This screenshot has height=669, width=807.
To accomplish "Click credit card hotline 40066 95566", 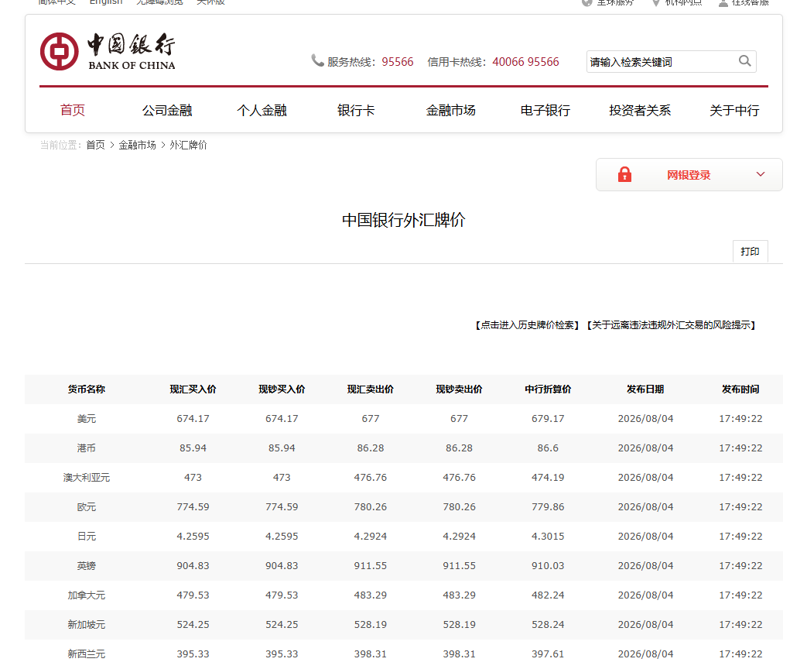I will click(525, 62).
